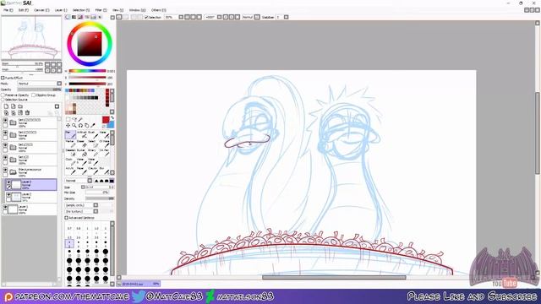Select the Magic Wand tool
The height and width of the screenshot is (304, 541).
(80, 119)
